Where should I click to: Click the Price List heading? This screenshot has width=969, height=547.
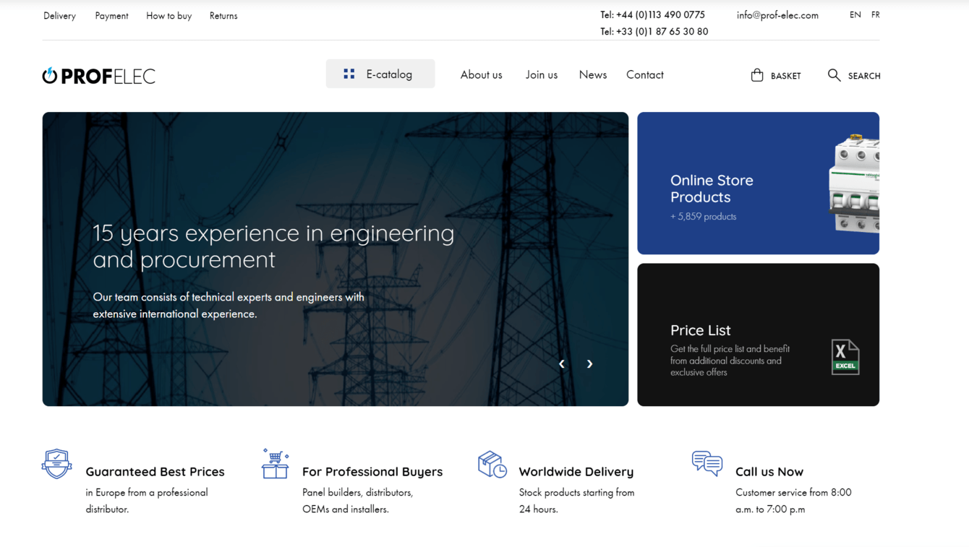(x=700, y=330)
